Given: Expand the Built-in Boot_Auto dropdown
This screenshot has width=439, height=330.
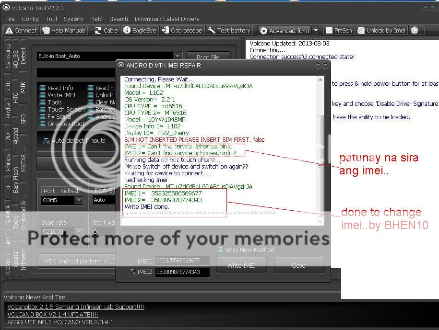Looking at the screenshot, I should 178,56.
